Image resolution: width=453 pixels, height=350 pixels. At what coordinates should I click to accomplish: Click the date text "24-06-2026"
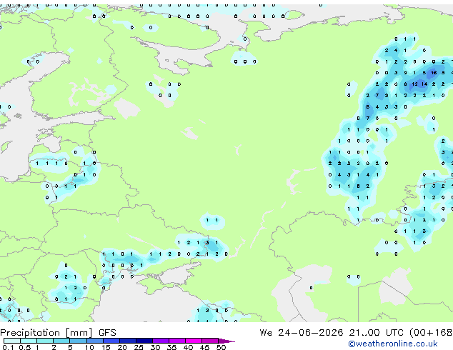[x=311, y=333]
